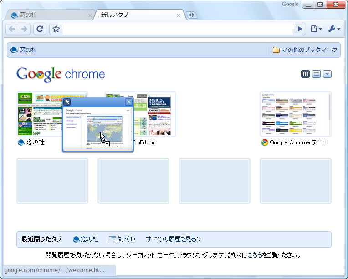
Task: Pin the dragged thumbnail with pin icon
Action: [67, 102]
